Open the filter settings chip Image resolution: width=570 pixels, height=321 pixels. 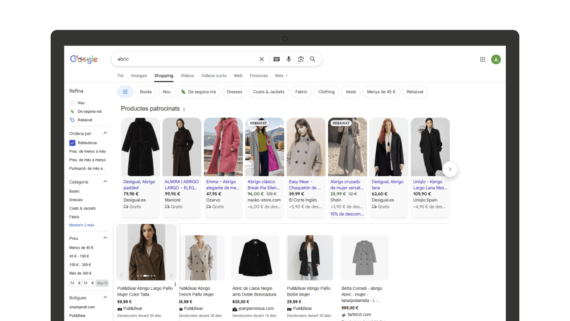(x=125, y=92)
